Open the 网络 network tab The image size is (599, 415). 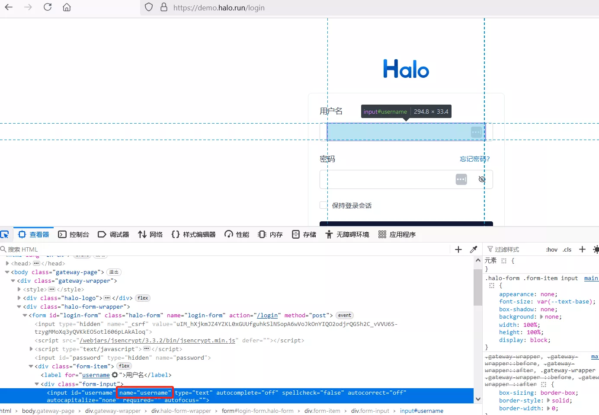tap(151, 234)
